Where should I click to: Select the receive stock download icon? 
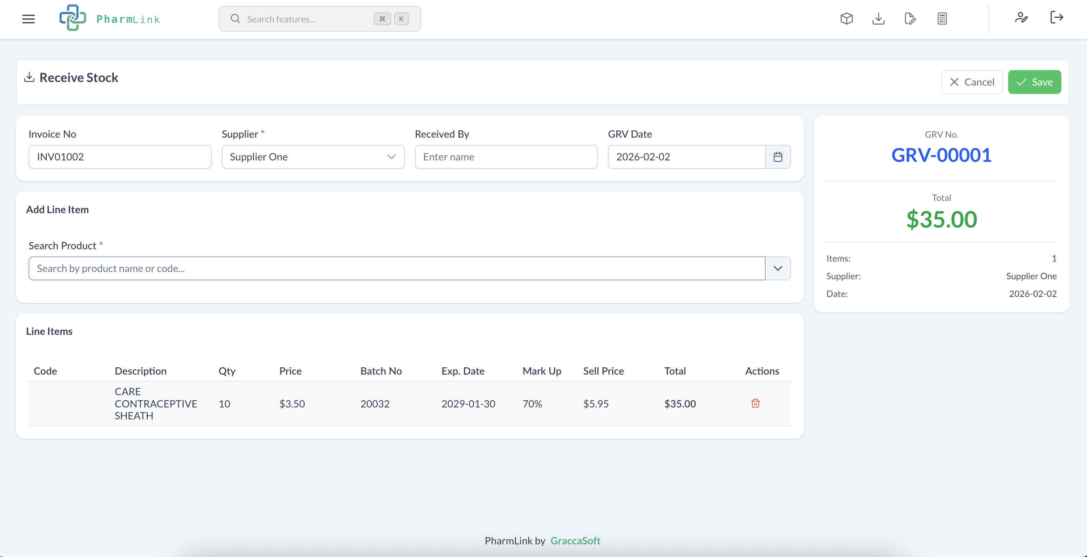click(878, 18)
